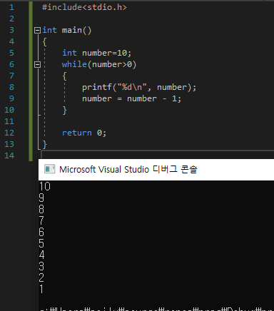Collapse the int main() function block
The height and width of the screenshot is (311, 274).
pyautogui.click(x=37, y=30)
